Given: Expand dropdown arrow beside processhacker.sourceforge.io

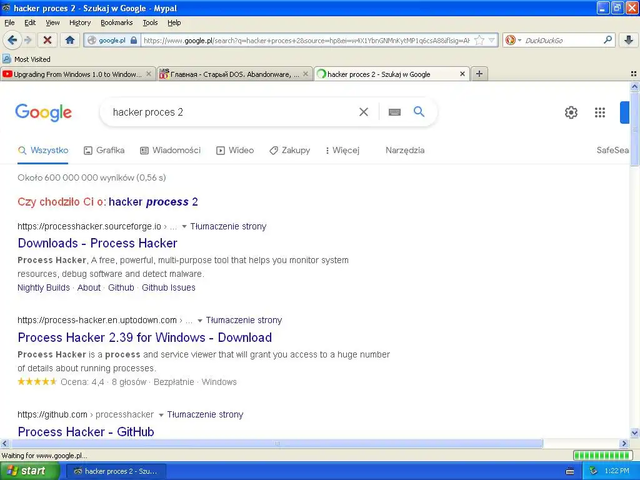Looking at the screenshot, I should (x=184, y=226).
